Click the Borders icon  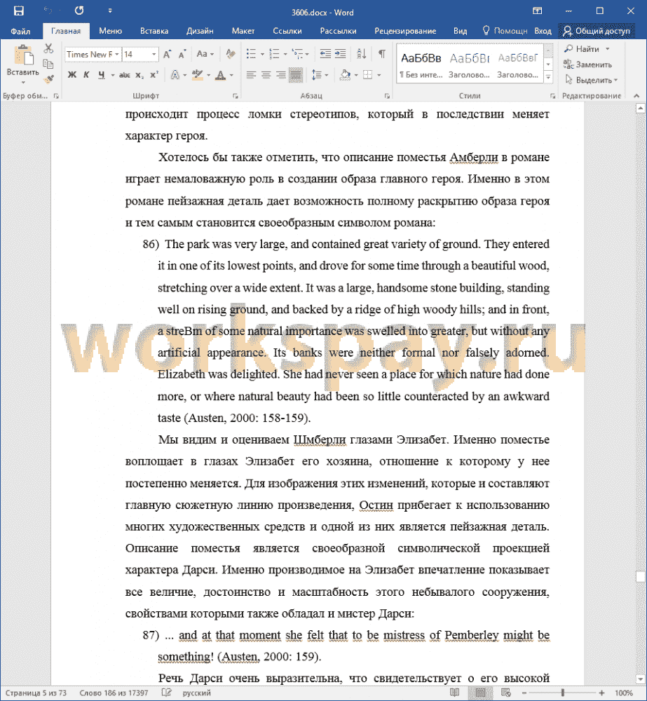(x=367, y=75)
